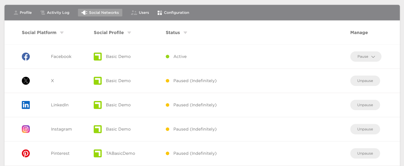
Task: Click the Basic Demo avatar in Facebook row
Action: 98,57
